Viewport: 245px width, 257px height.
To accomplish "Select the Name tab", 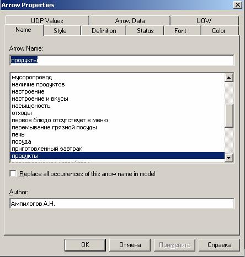I will click(x=24, y=30).
